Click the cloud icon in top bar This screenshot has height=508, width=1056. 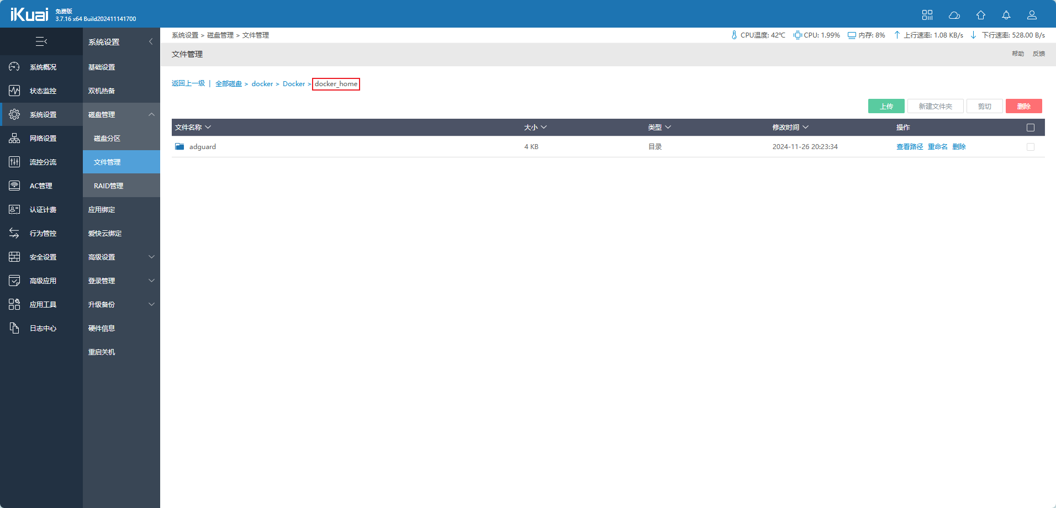[x=954, y=15]
